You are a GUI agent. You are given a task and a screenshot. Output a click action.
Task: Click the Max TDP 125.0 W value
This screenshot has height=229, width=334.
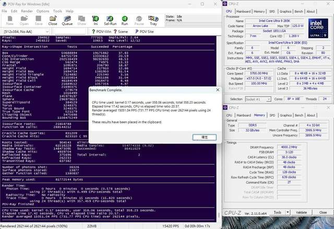(297, 26)
